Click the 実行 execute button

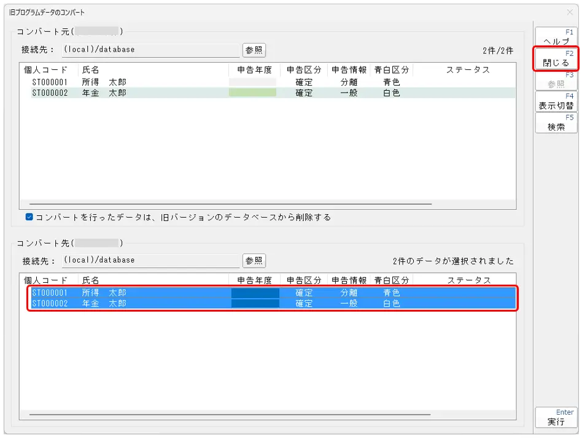[x=556, y=418]
